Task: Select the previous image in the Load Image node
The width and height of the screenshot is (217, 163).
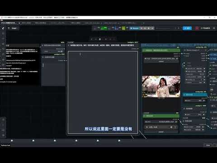Action: click(x=145, y=58)
